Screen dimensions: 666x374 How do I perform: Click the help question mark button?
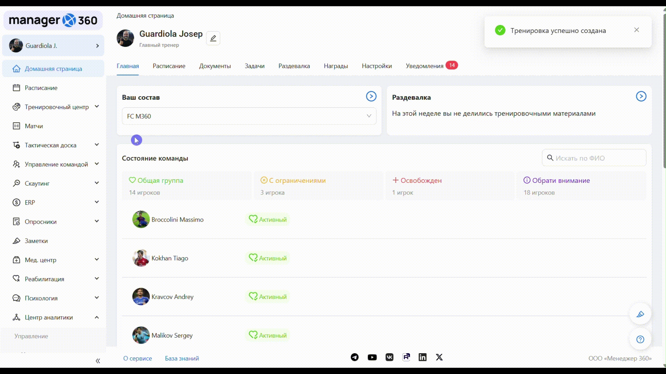tap(640, 339)
